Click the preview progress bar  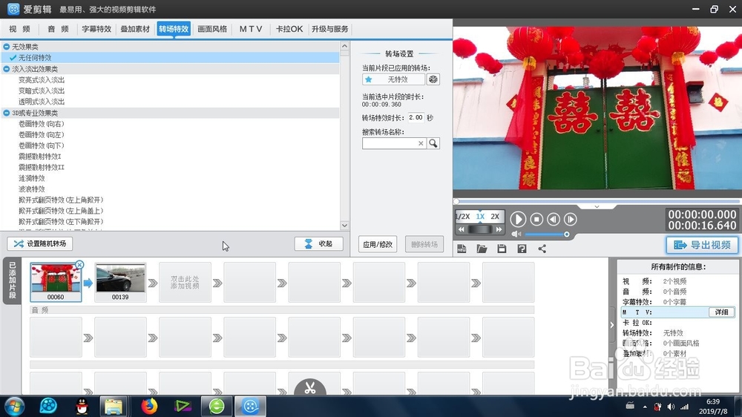pos(597,202)
